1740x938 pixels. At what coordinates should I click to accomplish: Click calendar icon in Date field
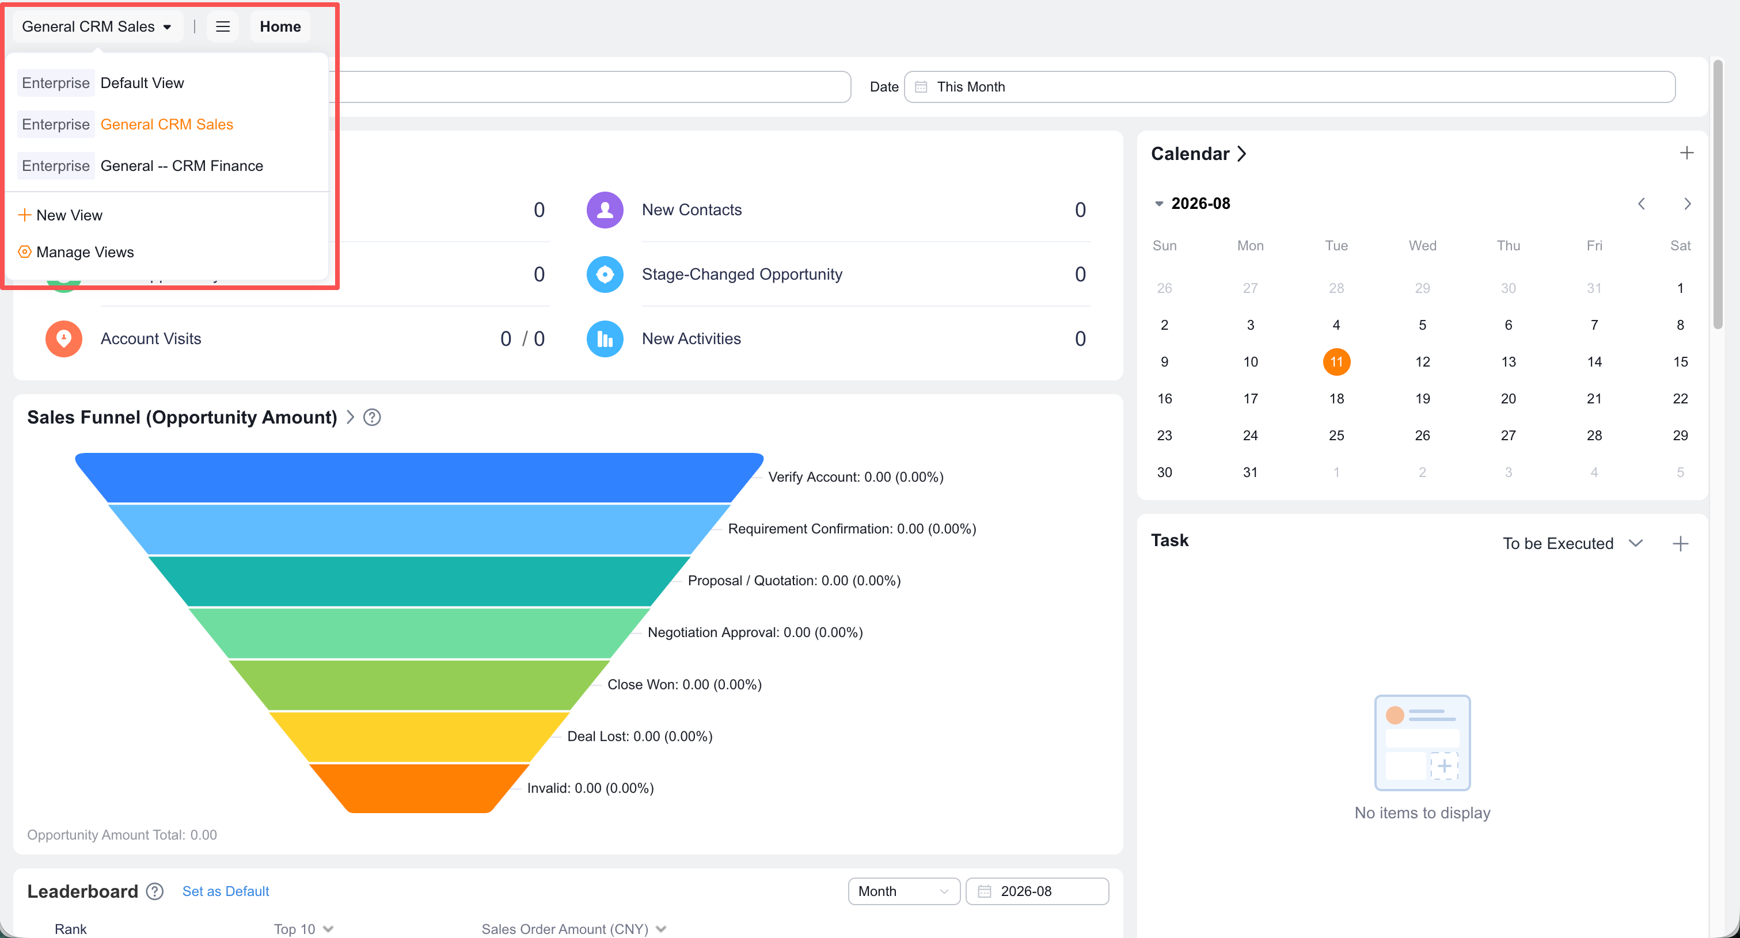(x=921, y=86)
